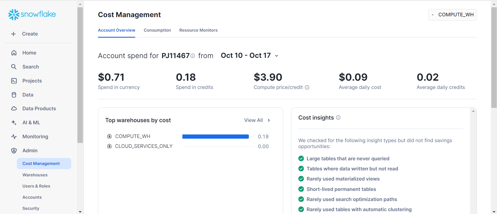Open Cost Management in the sidebar
Viewport: 497px width, 214px height.
click(44, 164)
